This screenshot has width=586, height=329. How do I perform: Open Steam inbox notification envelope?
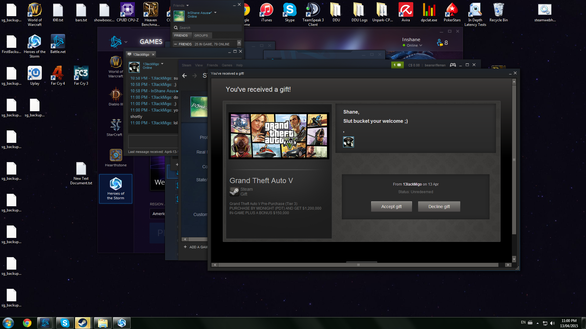click(397, 65)
